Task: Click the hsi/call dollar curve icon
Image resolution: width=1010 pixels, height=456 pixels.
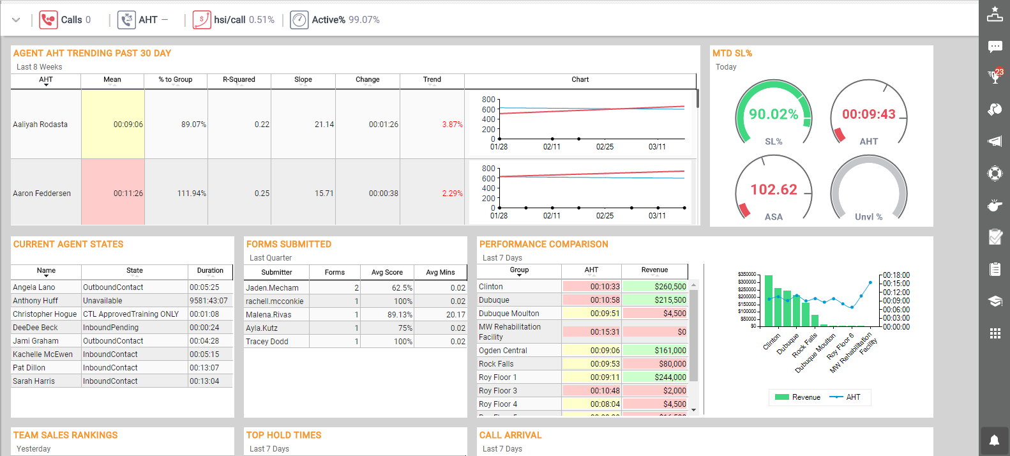Action: click(x=202, y=20)
